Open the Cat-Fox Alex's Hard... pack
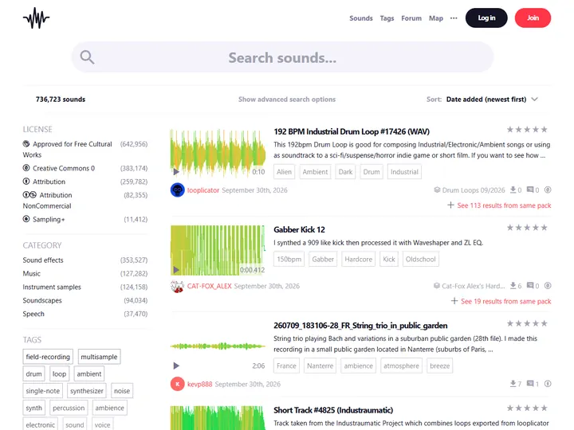 (x=470, y=286)
